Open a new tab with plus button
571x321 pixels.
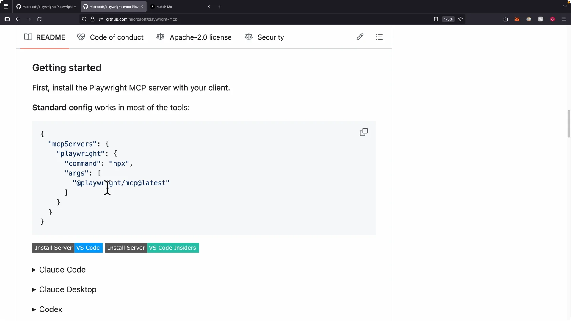220,7
